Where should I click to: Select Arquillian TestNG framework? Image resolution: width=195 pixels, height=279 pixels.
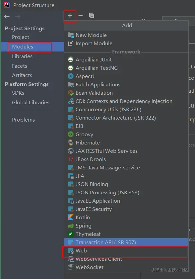(126, 68)
